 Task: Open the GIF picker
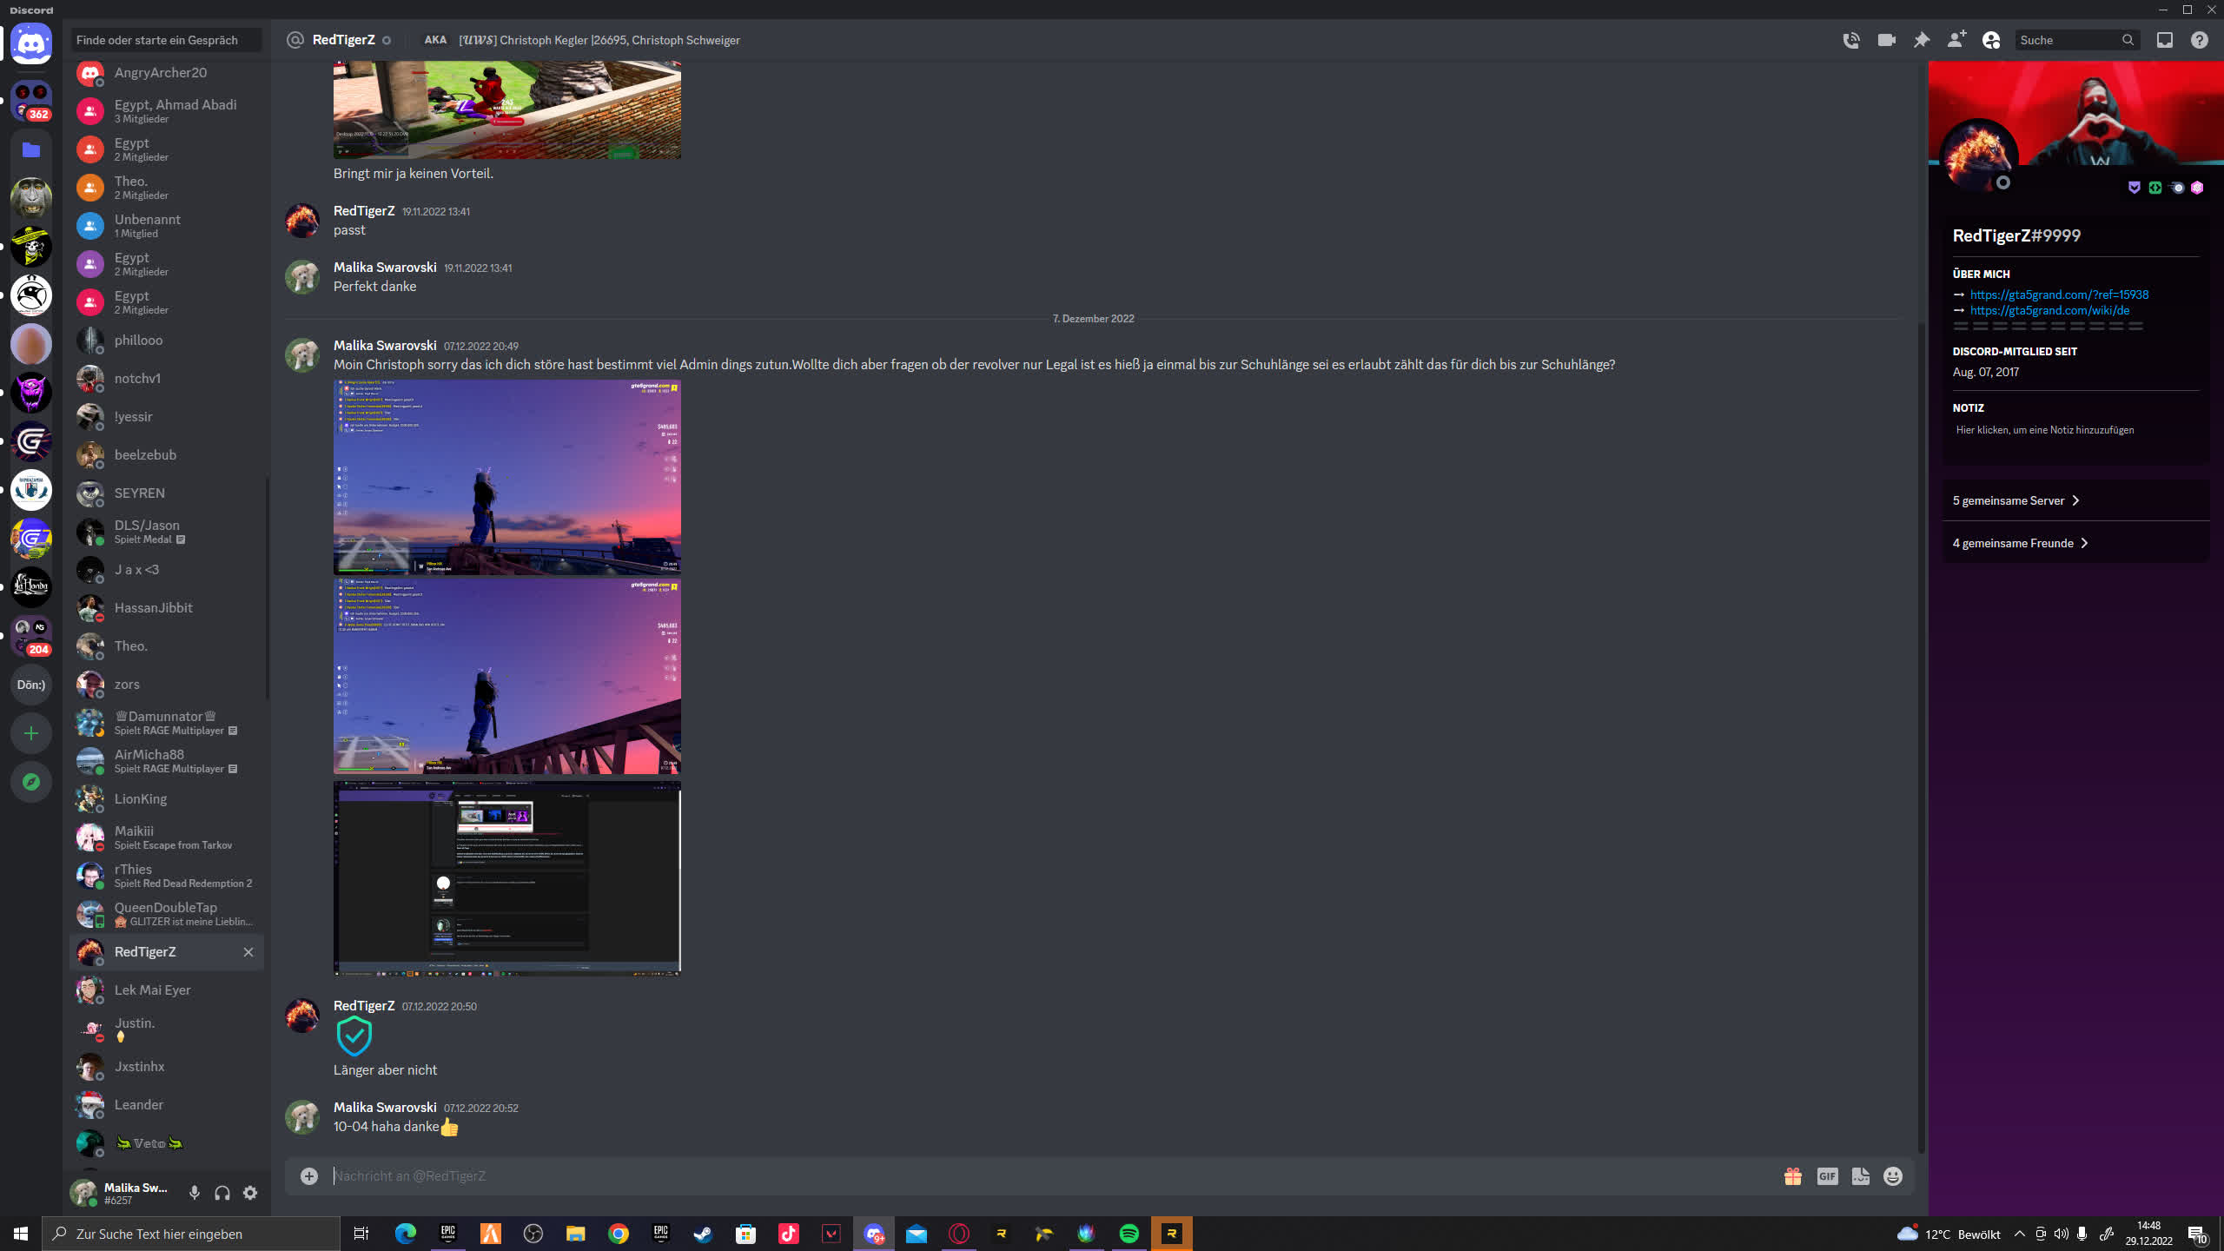1827,1176
